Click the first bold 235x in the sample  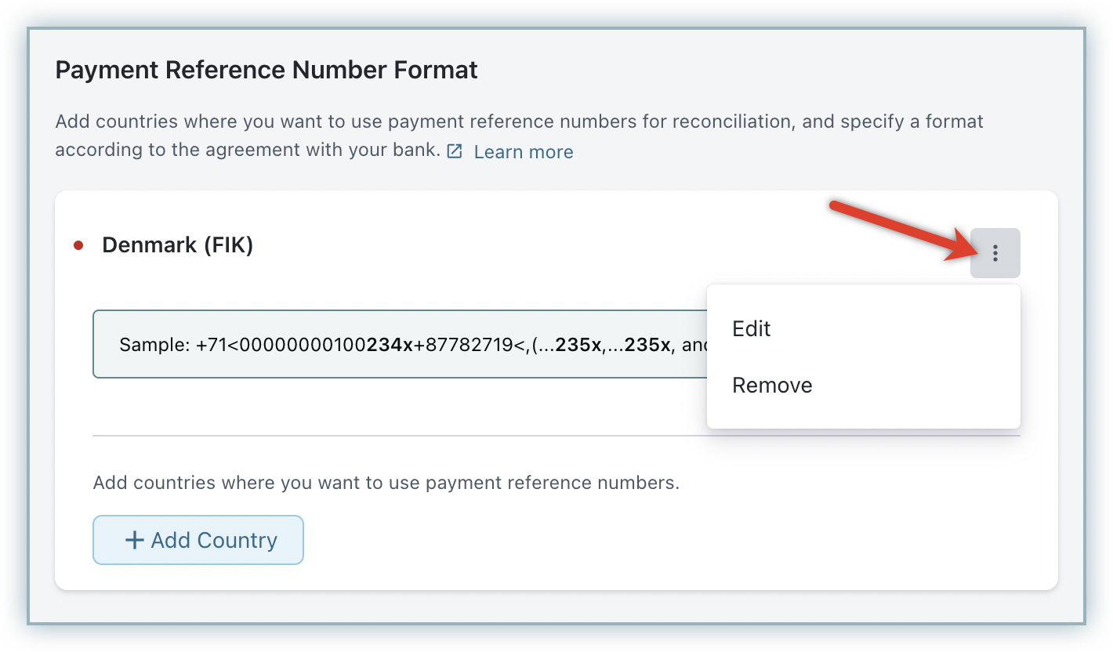pyautogui.click(x=578, y=345)
